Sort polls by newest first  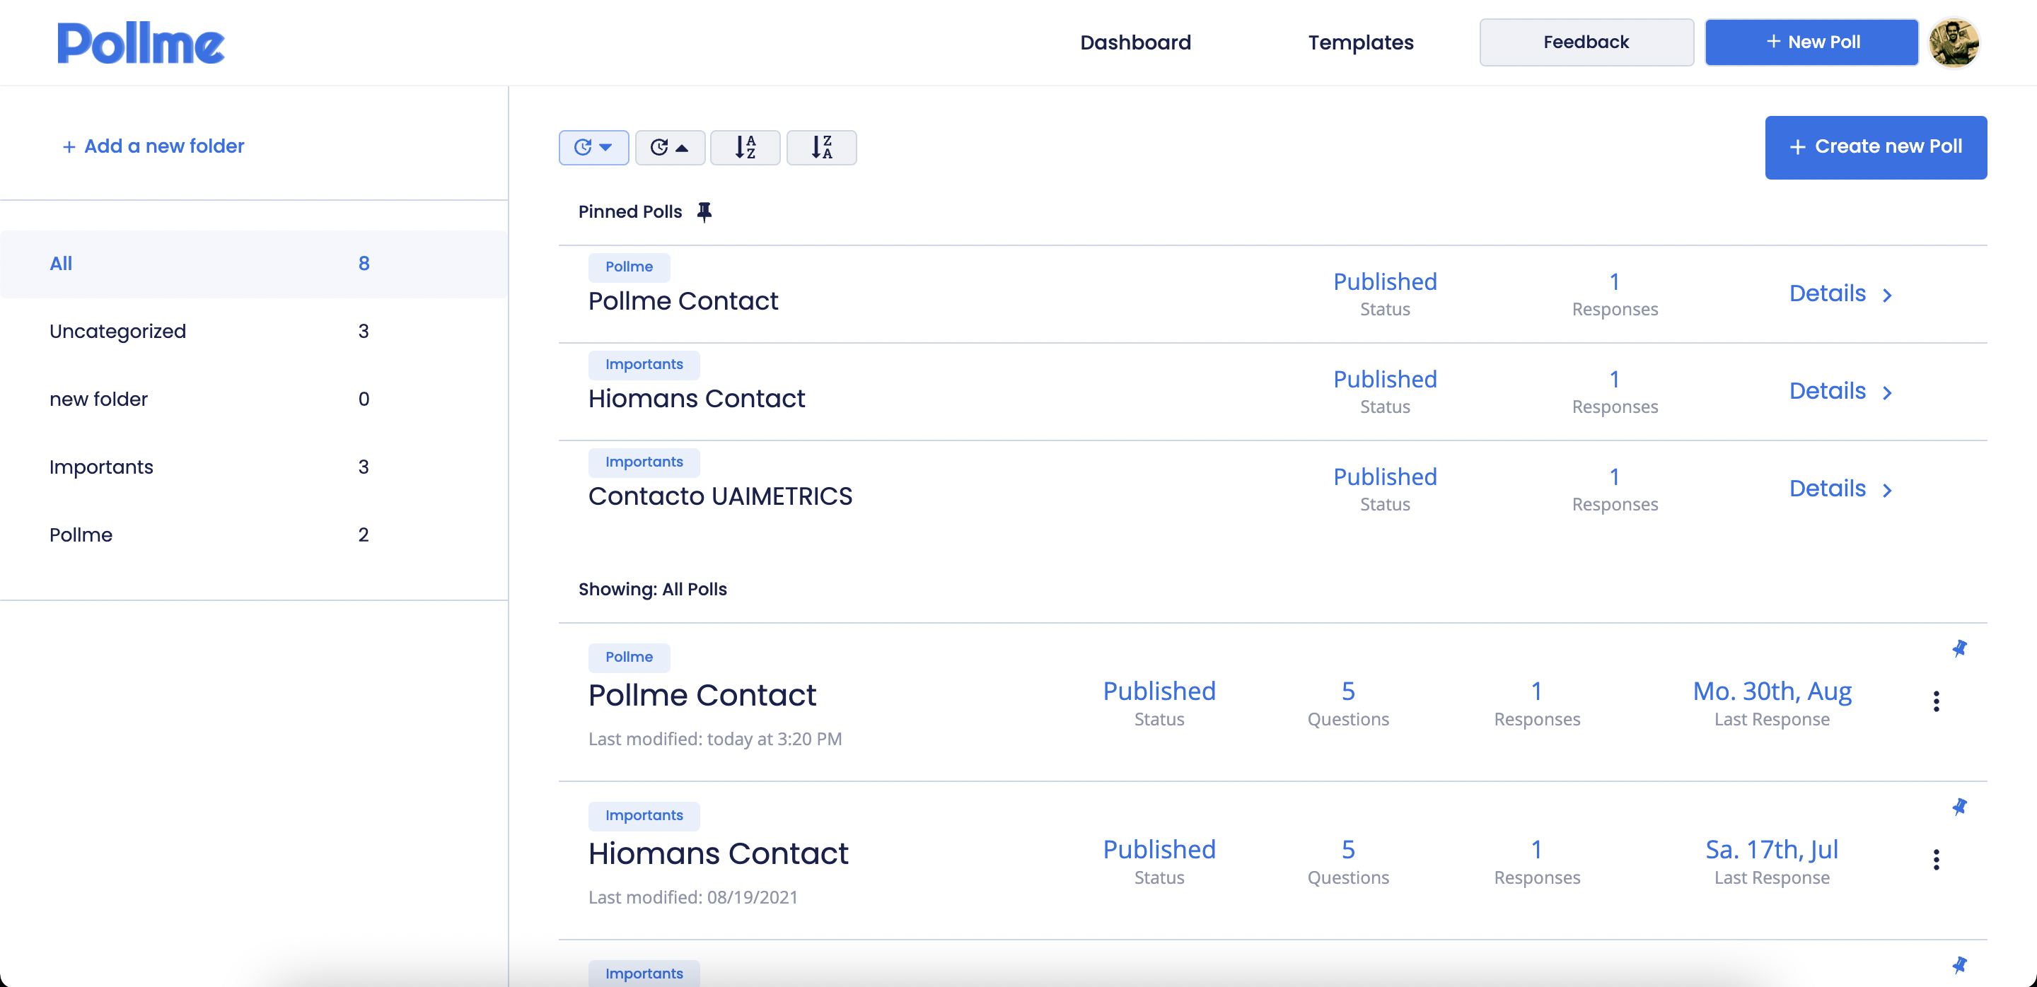pos(594,147)
